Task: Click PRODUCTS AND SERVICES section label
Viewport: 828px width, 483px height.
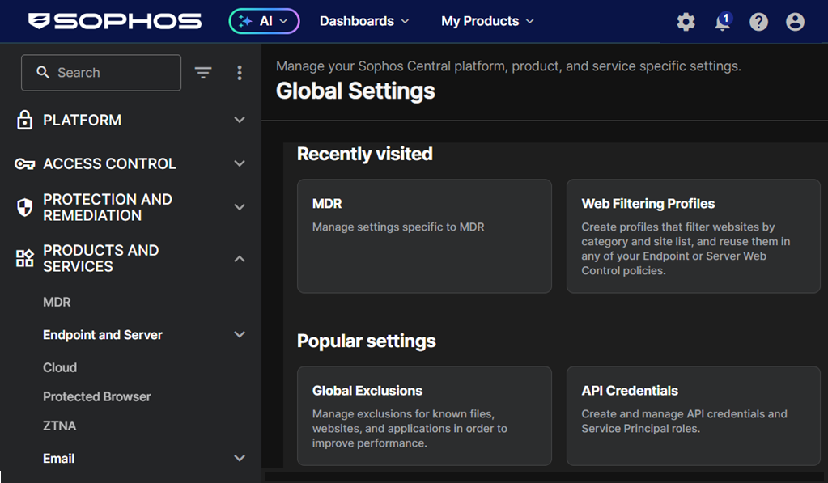Action: click(101, 258)
